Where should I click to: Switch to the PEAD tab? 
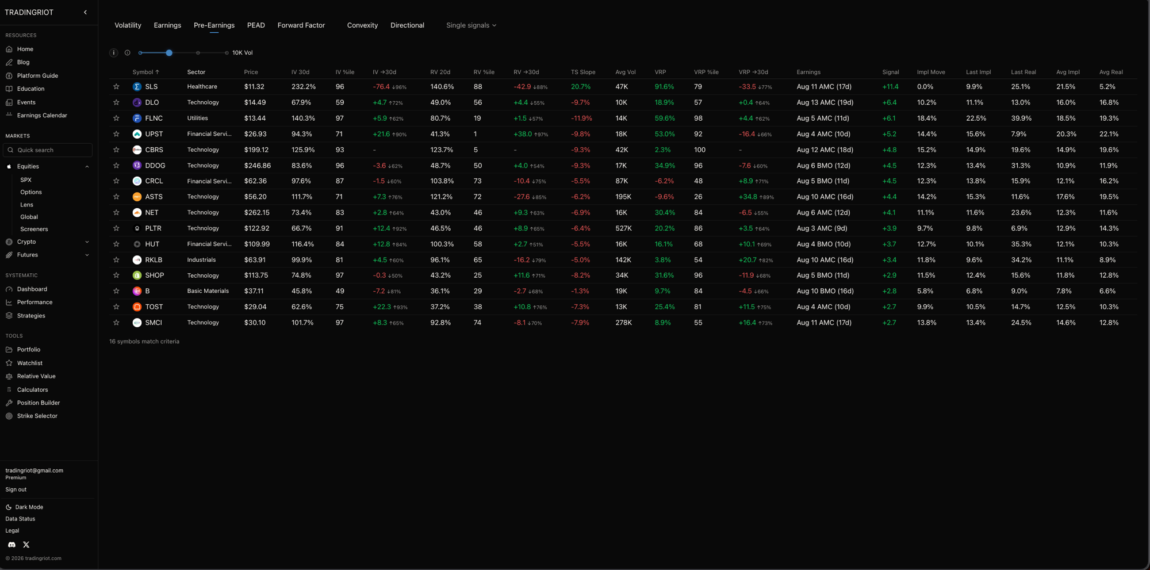coord(256,25)
